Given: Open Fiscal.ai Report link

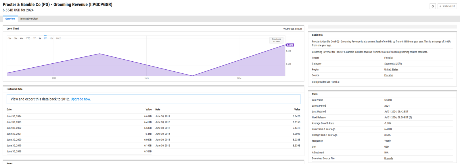Looking at the screenshot, I should (x=388, y=58).
